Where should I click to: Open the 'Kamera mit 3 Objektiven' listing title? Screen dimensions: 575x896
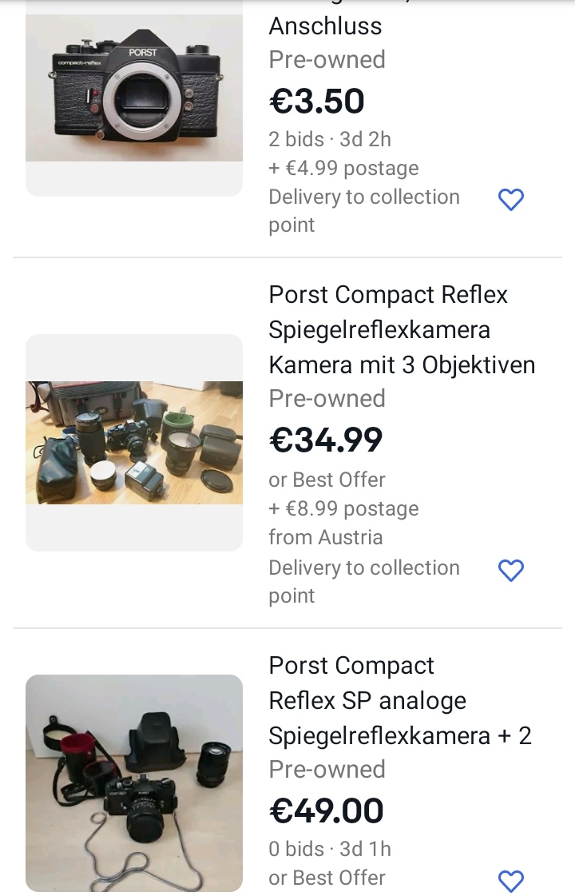click(402, 329)
